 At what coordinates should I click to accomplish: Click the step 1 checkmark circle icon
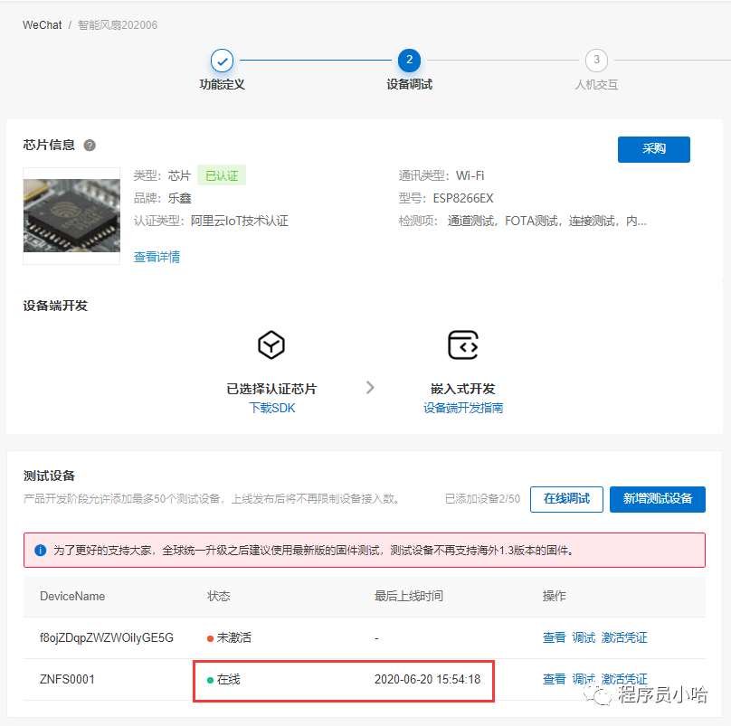point(223,61)
